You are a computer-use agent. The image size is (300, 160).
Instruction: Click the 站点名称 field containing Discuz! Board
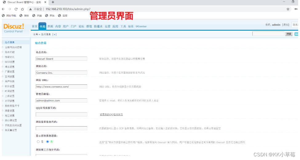coord(62,59)
